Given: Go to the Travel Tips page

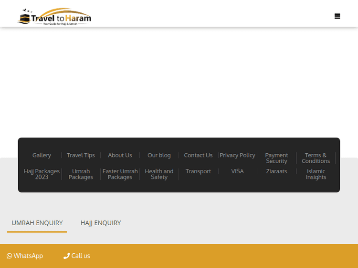Looking at the screenshot, I should tap(81, 155).
